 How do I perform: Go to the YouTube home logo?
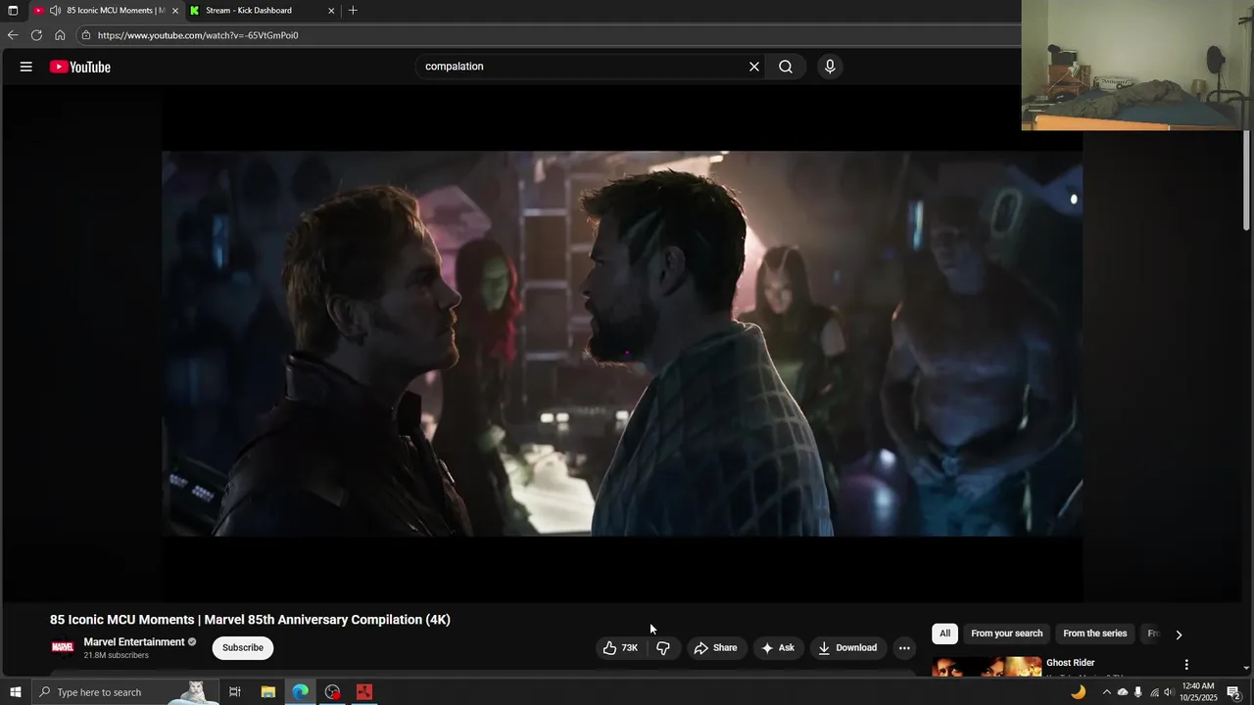pyautogui.click(x=80, y=67)
